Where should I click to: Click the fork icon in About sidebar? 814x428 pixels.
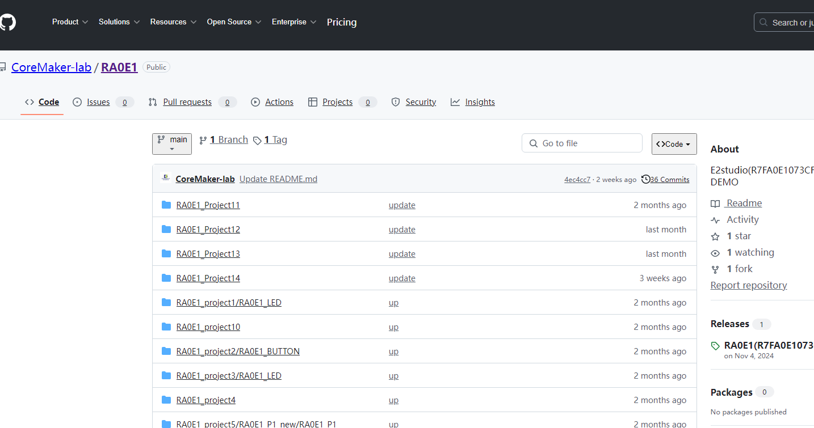[715, 269]
